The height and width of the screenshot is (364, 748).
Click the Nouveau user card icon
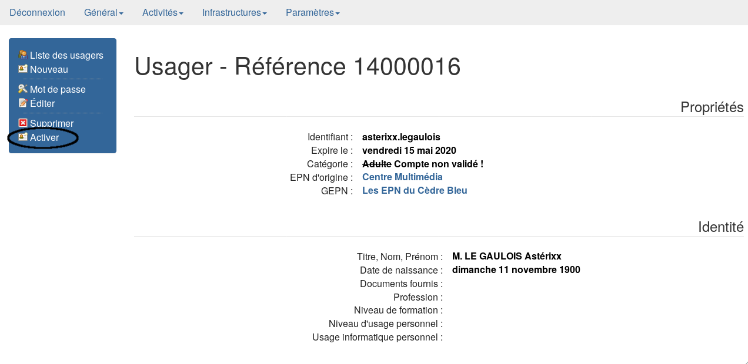coord(23,69)
